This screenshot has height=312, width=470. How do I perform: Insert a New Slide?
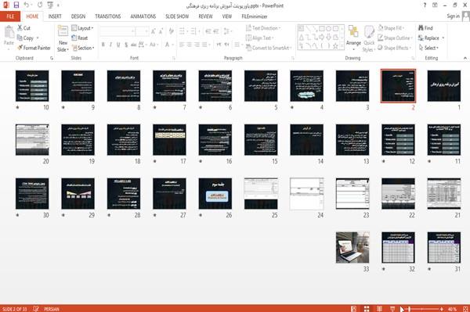63,39
